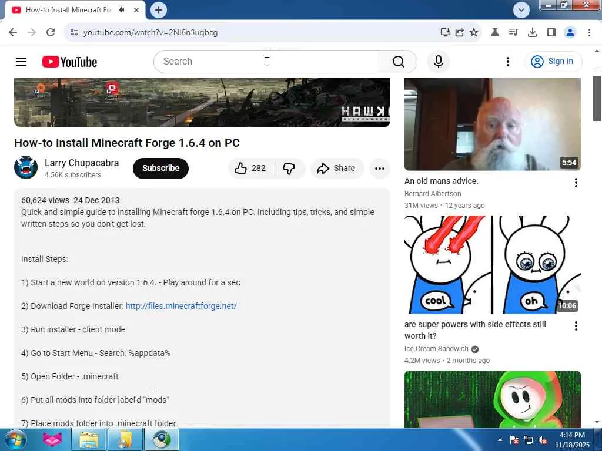Click the page vertical scrollbar thumb
This screenshot has width=602, height=451.
[597, 98]
